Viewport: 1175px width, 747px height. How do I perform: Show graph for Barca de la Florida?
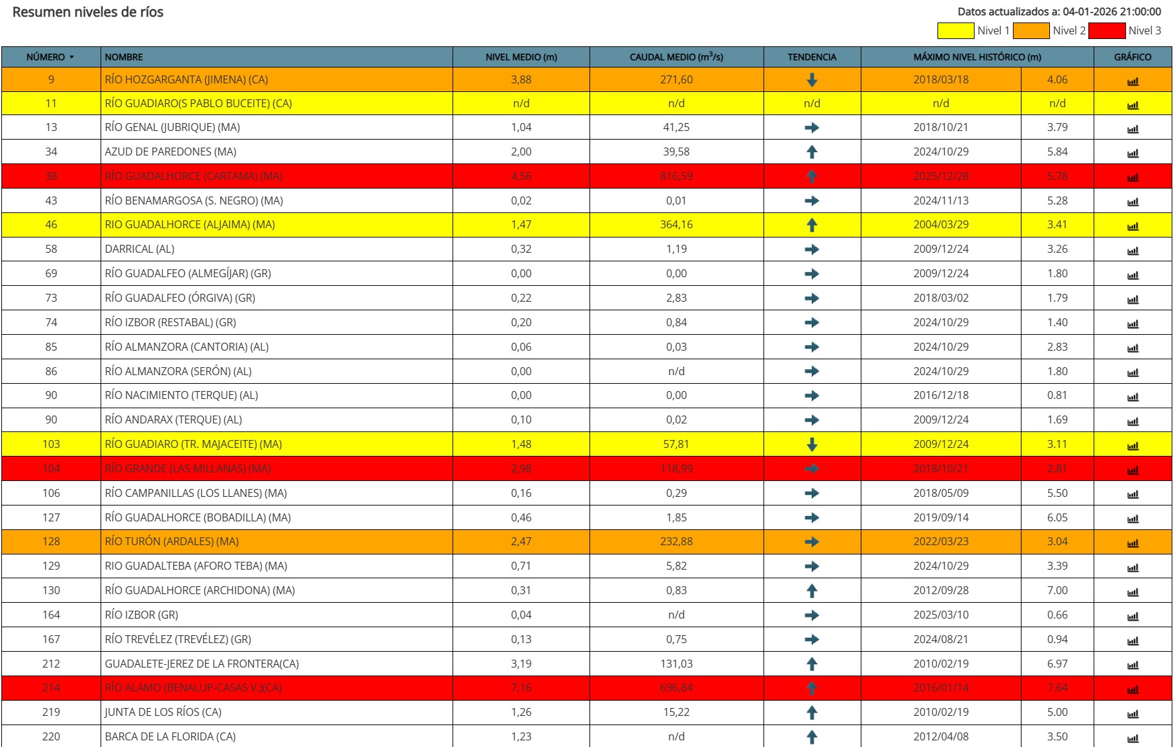[x=1133, y=738]
